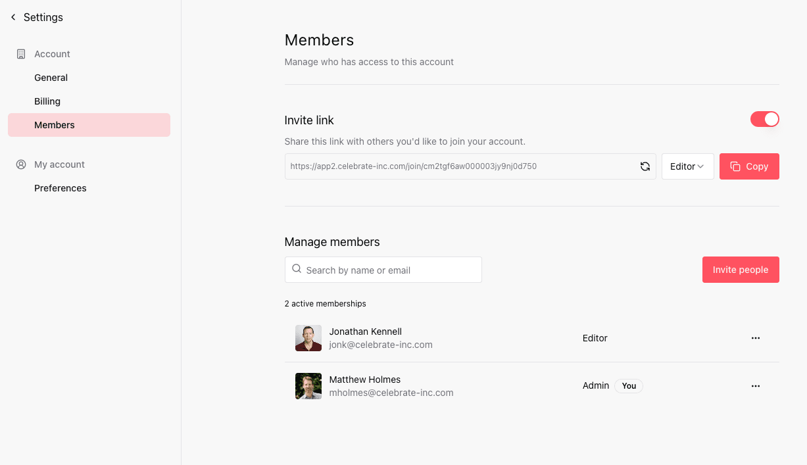
Task: Go to Billing settings
Action: point(47,101)
